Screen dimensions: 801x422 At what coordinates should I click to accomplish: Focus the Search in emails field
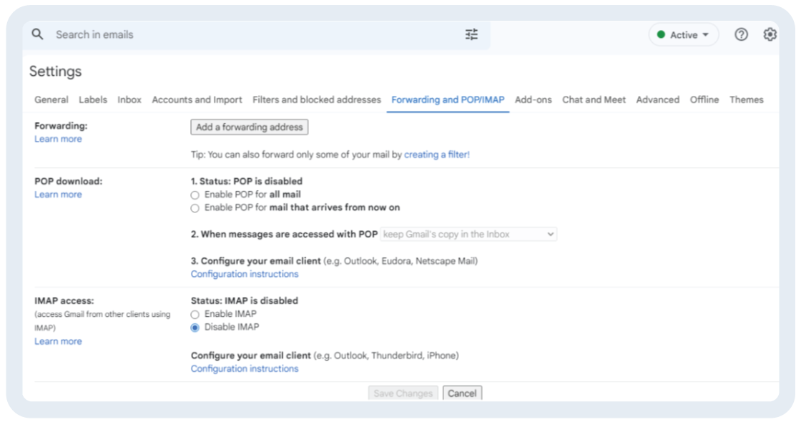point(250,34)
